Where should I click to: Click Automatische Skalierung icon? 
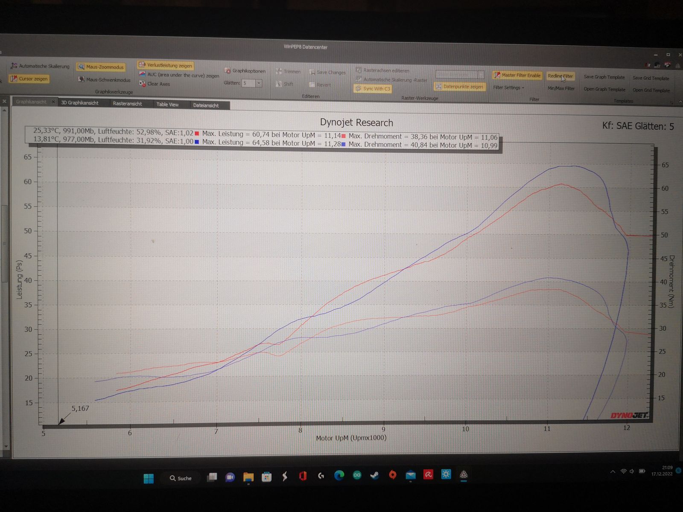click(x=14, y=66)
